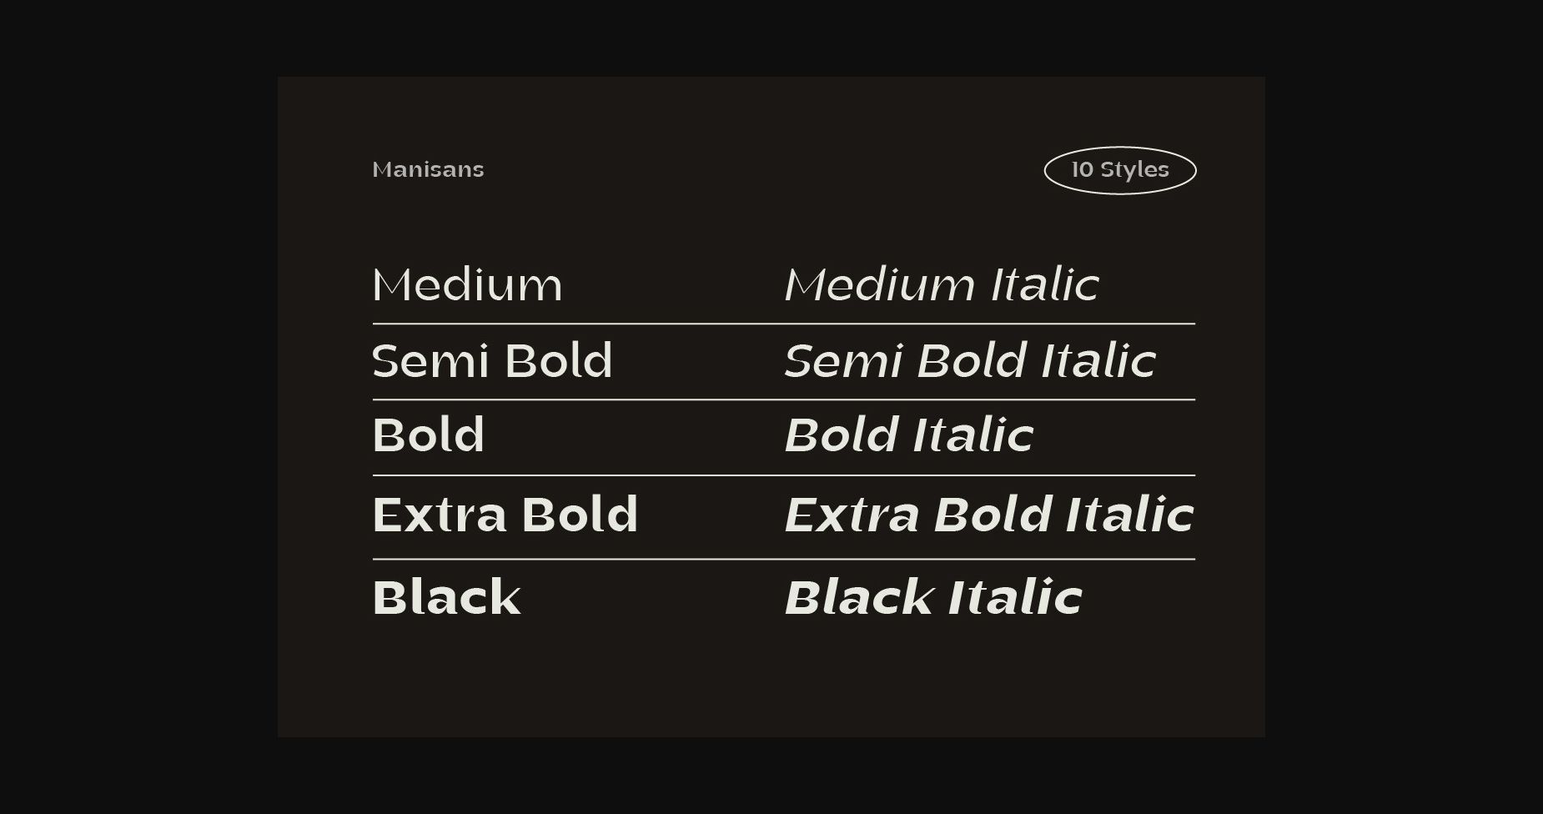The height and width of the screenshot is (814, 1543).
Task: Choose the Medium Italic sample
Action: (x=942, y=284)
